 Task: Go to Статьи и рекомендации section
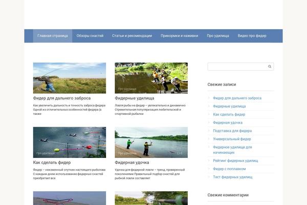pos(132,36)
